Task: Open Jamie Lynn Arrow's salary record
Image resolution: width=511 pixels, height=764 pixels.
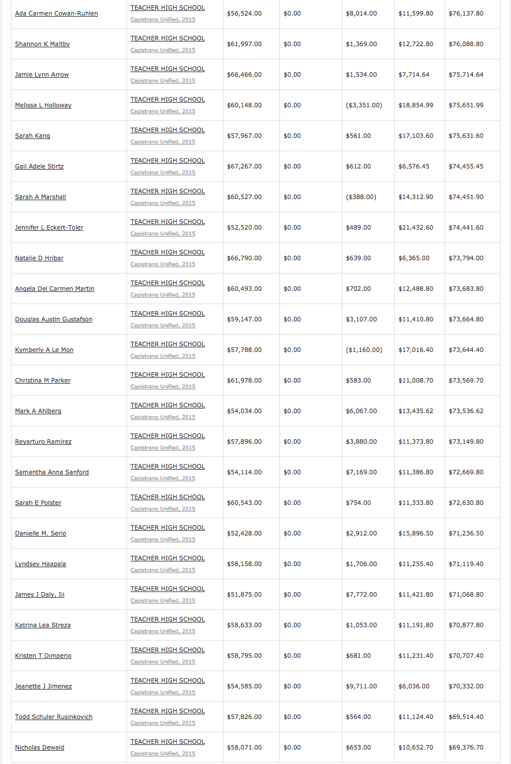Action: 42,75
